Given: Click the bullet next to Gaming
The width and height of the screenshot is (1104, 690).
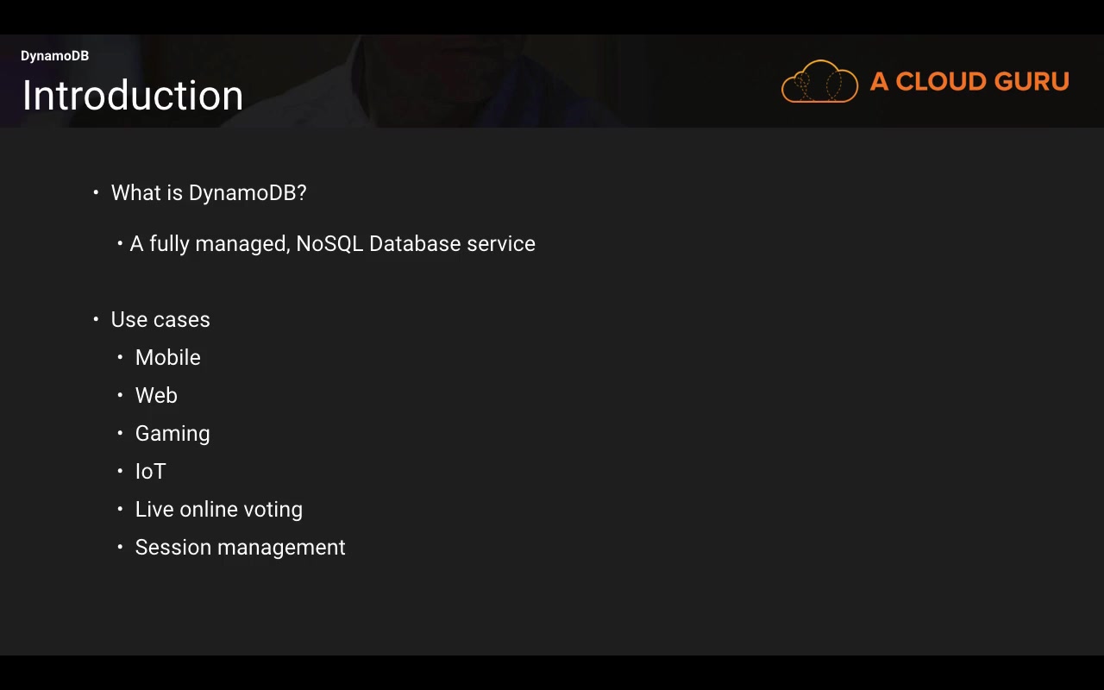Looking at the screenshot, I should [120, 433].
